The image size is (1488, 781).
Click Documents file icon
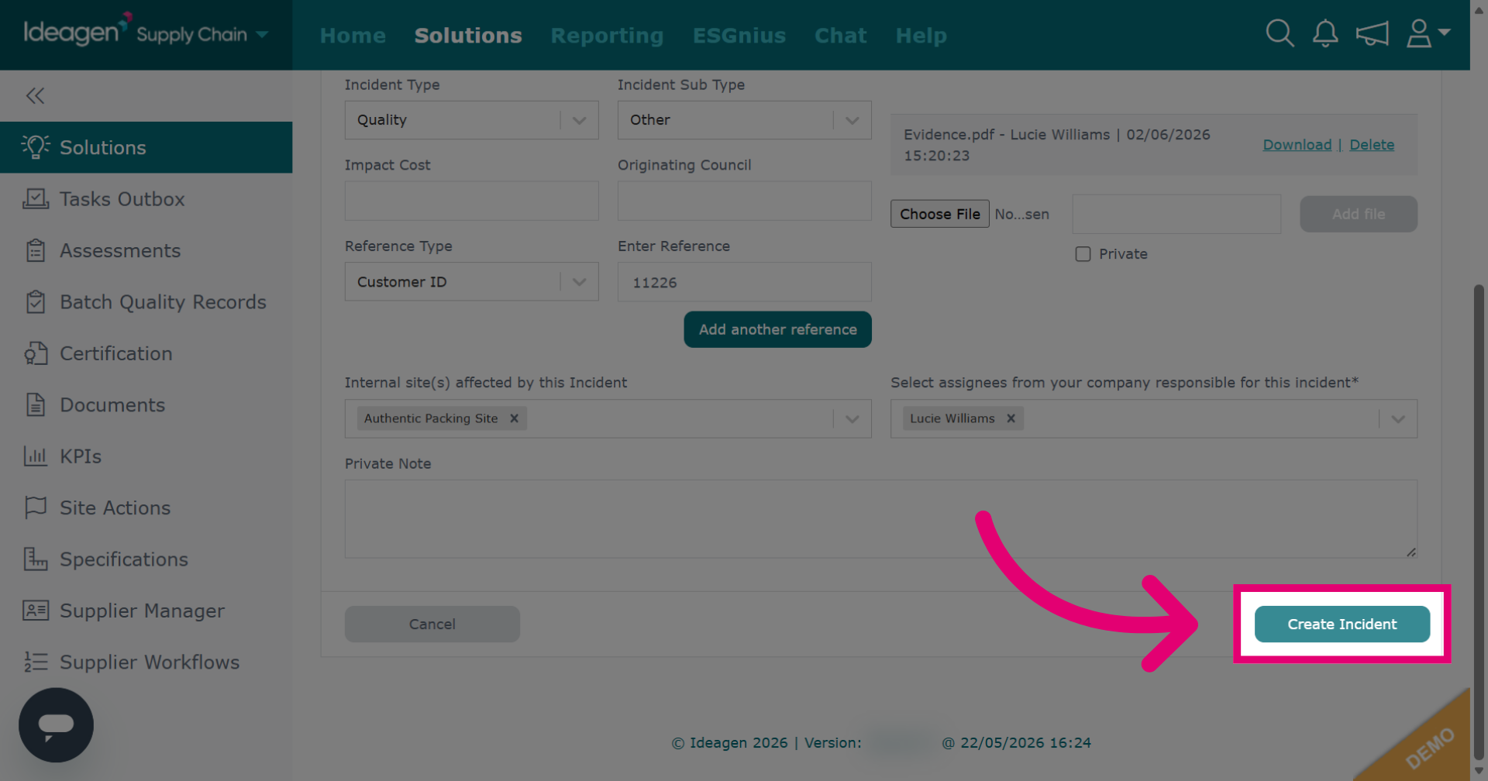[35, 404]
